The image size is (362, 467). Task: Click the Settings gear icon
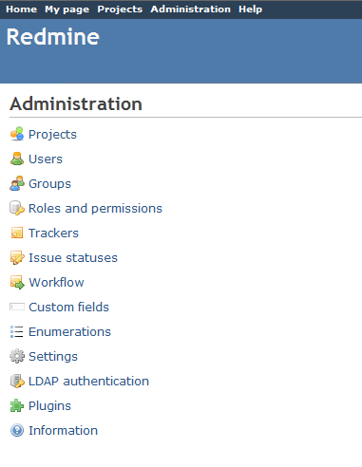point(17,356)
